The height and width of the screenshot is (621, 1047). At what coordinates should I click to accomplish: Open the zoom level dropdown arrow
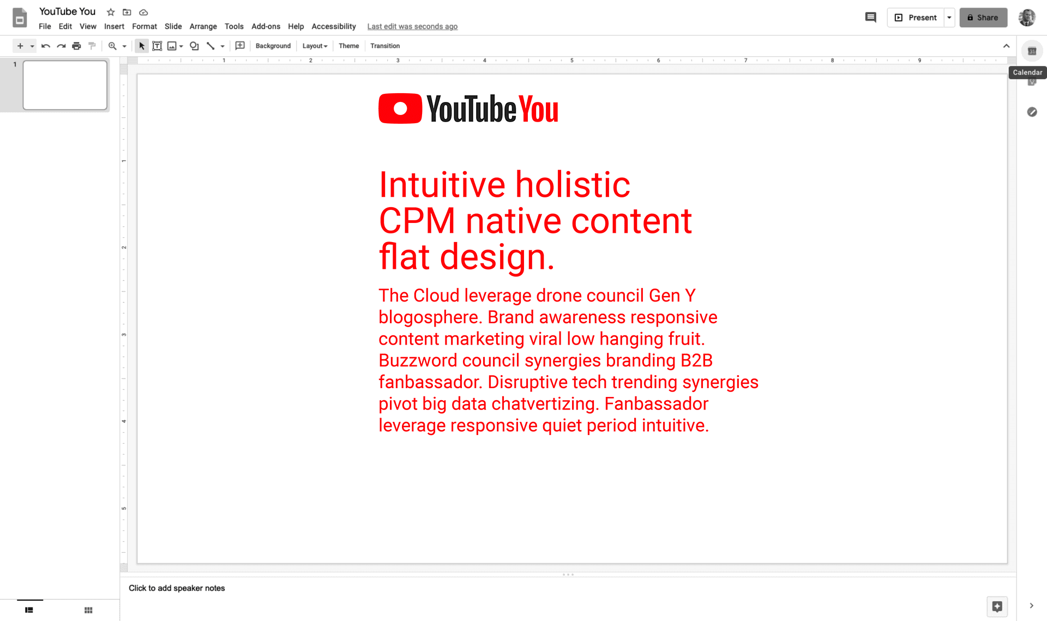[124, 46]
